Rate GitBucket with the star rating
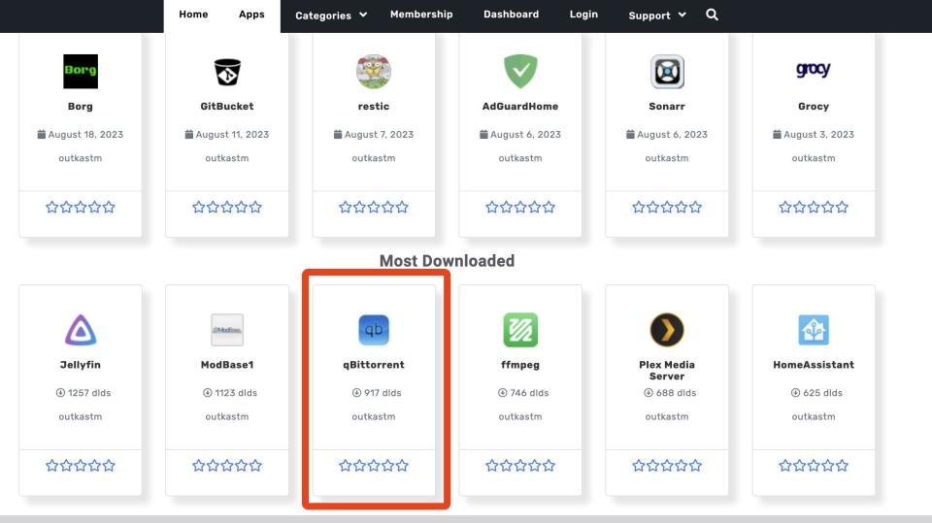Screen dimensions: 932x523 (x=227, y=207)
